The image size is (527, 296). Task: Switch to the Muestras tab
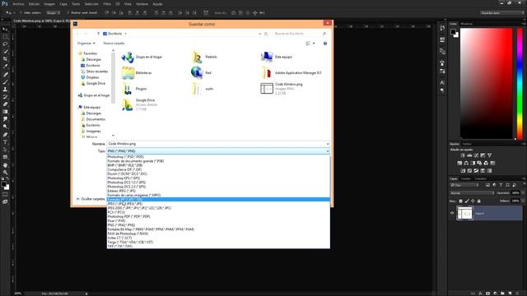[x=467, y=24]
